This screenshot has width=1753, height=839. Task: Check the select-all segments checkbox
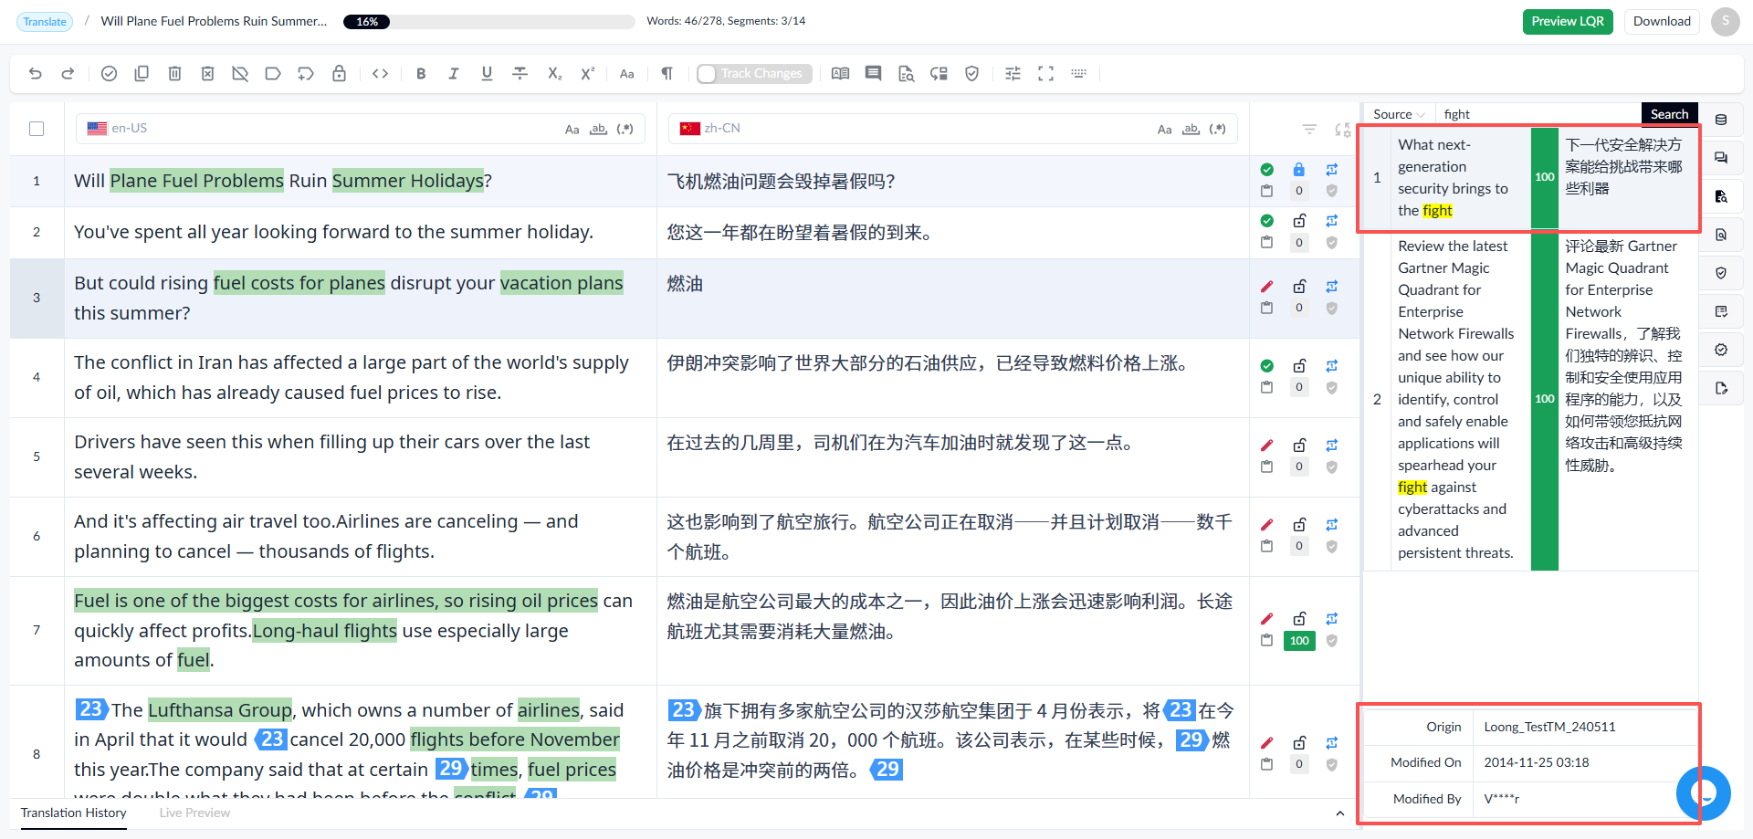[37, 129]
